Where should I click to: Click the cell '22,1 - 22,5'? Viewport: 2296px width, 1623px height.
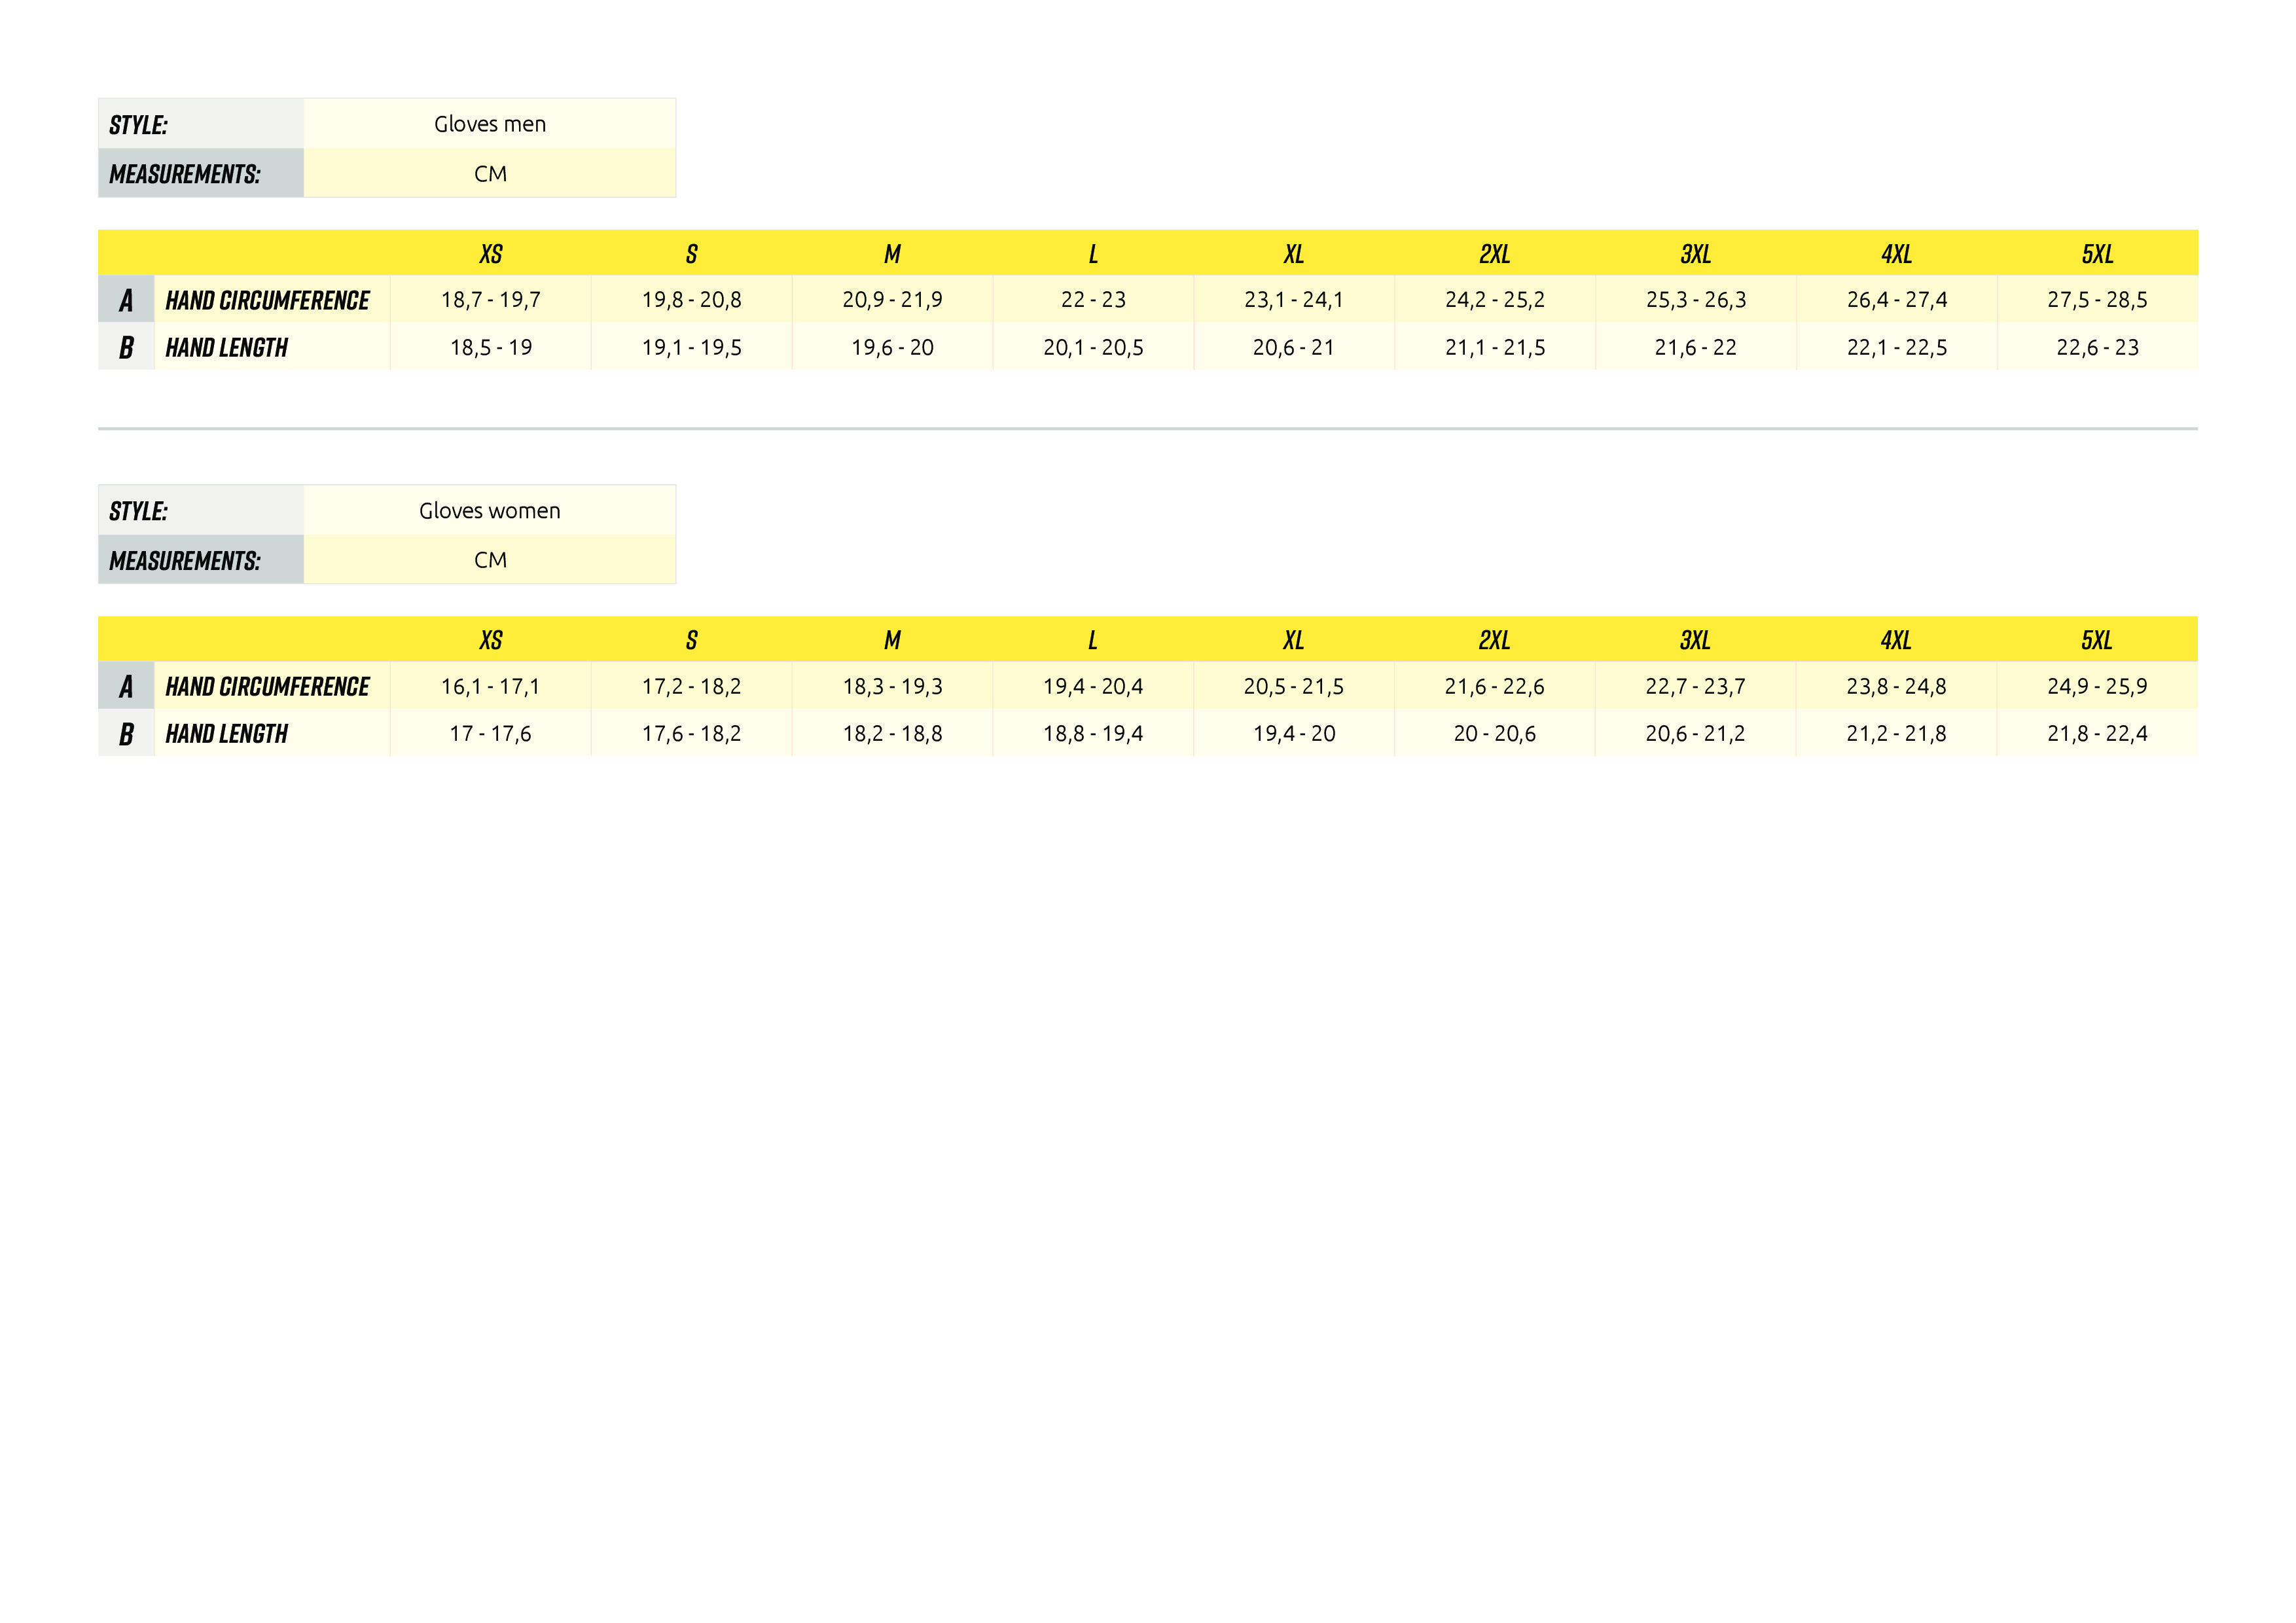point(1897,347)
